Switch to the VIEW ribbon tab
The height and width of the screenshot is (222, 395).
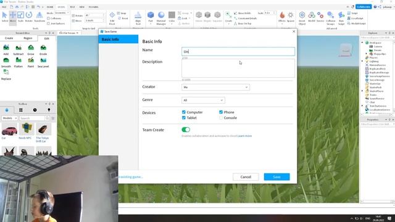click(x=82, y=7)
